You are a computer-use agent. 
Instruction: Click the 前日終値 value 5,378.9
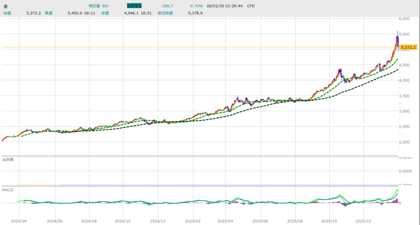click(195, 13)
